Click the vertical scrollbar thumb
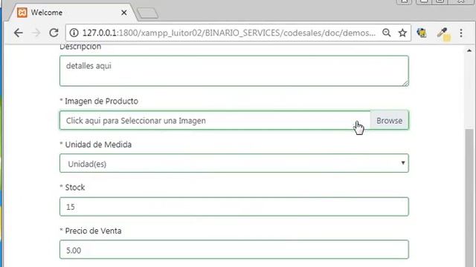Viewport: 476px width, 267px height. coord(469,198)
